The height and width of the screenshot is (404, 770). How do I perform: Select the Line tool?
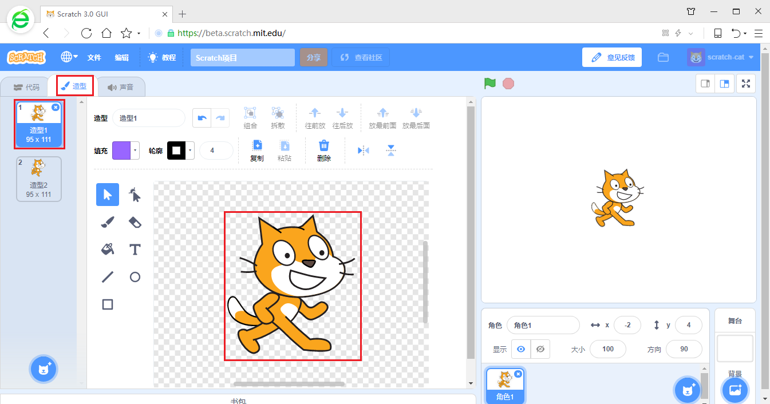tap(108, 277)
